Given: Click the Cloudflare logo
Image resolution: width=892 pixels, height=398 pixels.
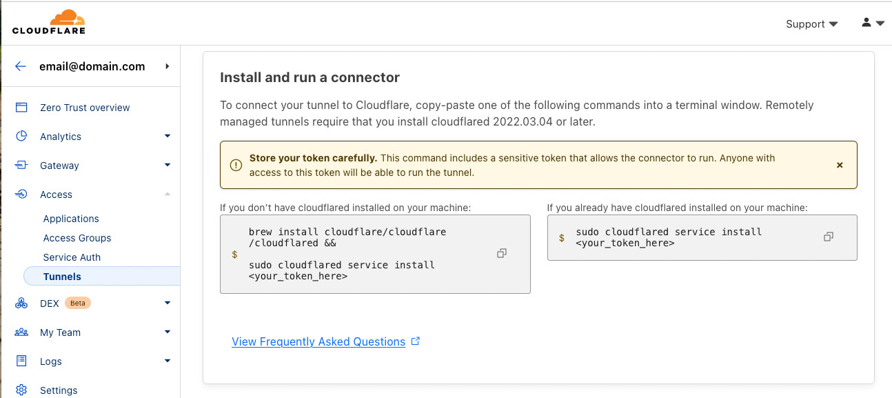Looking at the screenshot, I should (48, 22).
